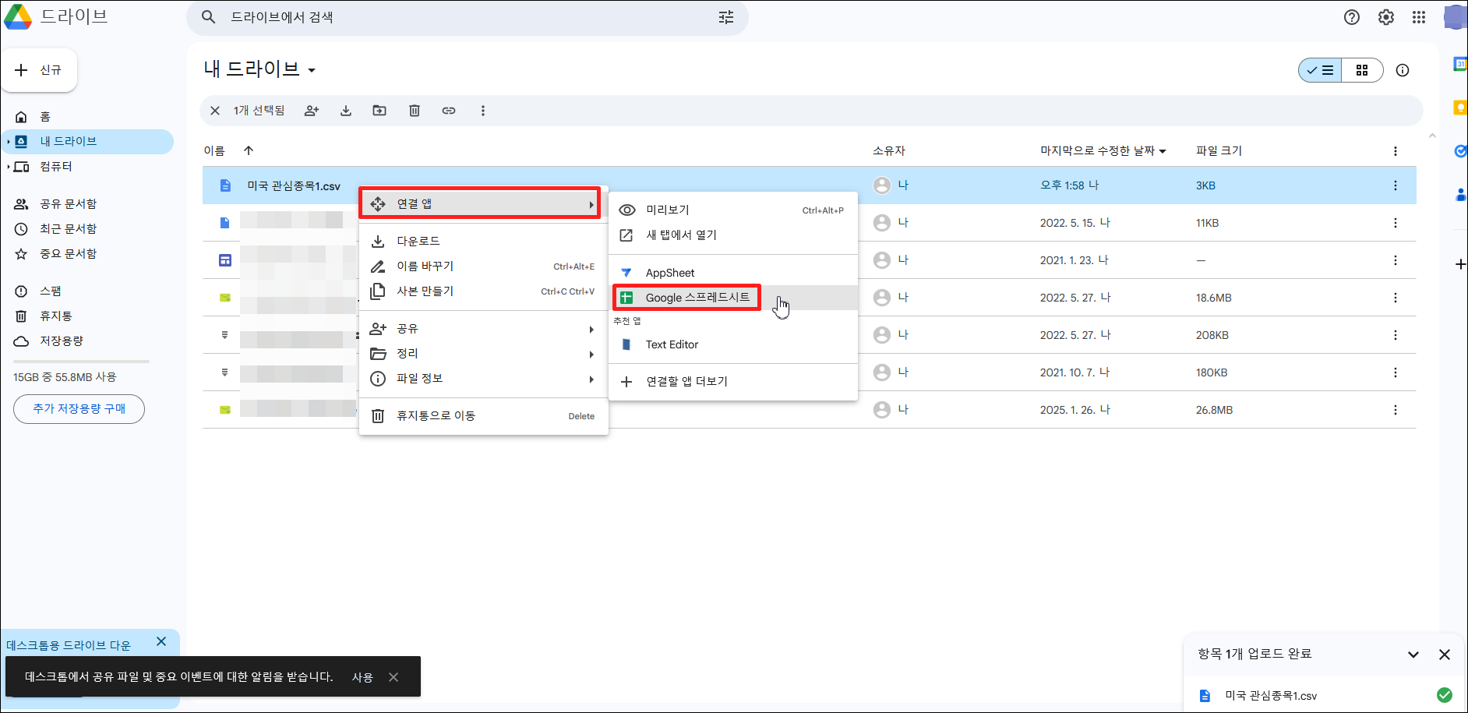This screenshot has height=713, width=1468.
Task: Open Settings gear icon
Action: tap(1386, 17)
